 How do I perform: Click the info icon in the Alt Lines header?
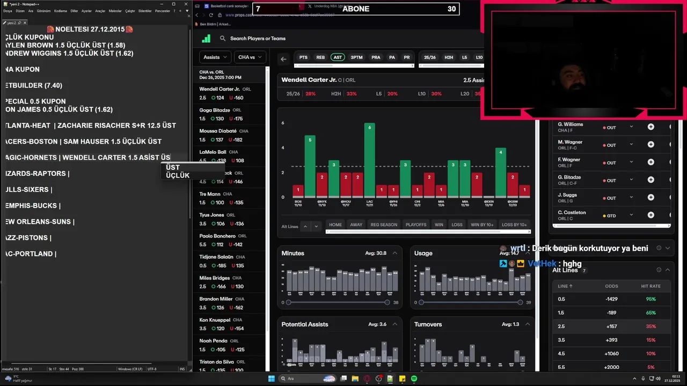point(659,270)
